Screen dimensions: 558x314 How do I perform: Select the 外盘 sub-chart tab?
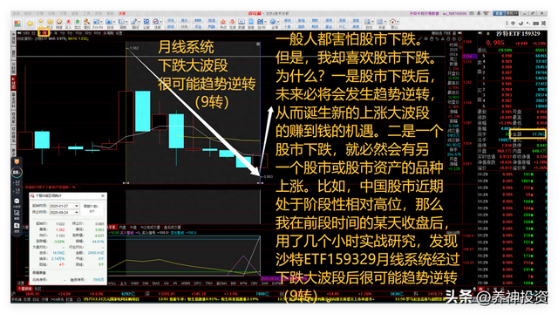[x=133, y=227]
